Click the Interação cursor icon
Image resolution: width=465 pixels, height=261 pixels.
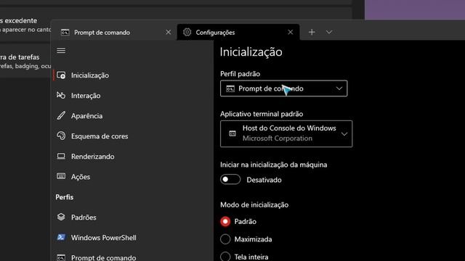click(x=61, y=95)
